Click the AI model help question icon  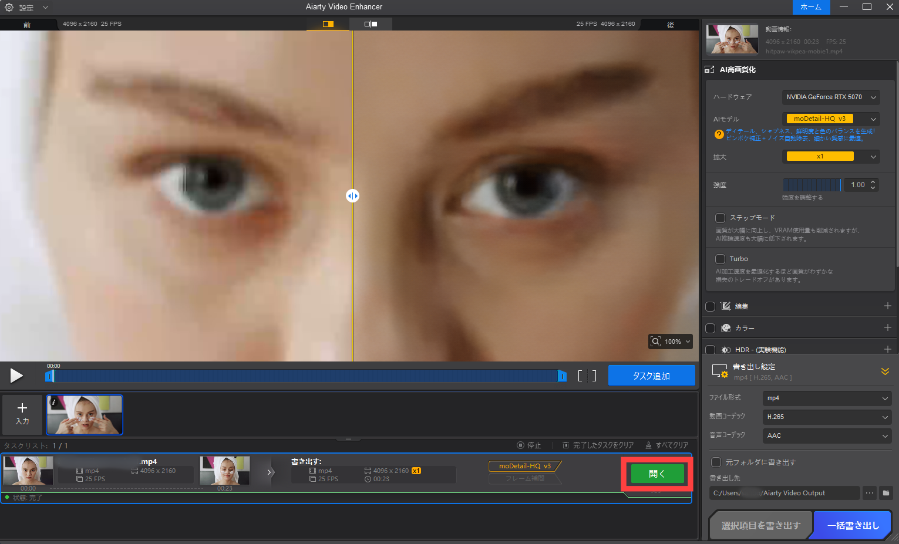[719, 134]
